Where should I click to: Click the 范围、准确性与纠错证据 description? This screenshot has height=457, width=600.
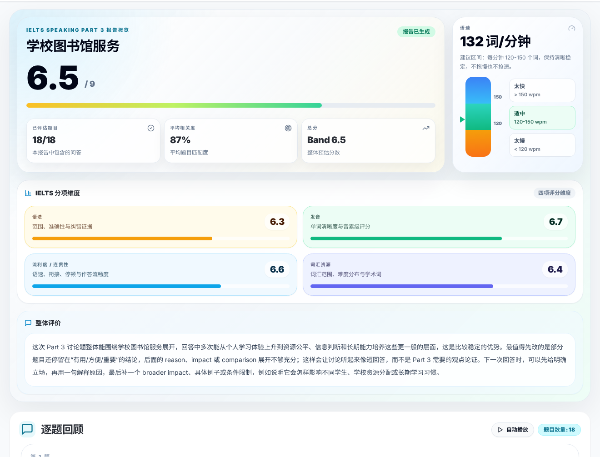coord(62,227)
